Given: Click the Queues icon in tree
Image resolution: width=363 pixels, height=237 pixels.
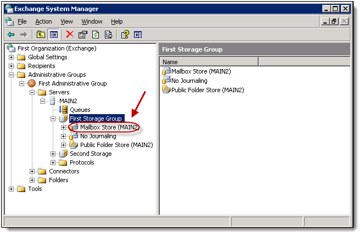Looking at the screenshot, I should pos(63,110).
